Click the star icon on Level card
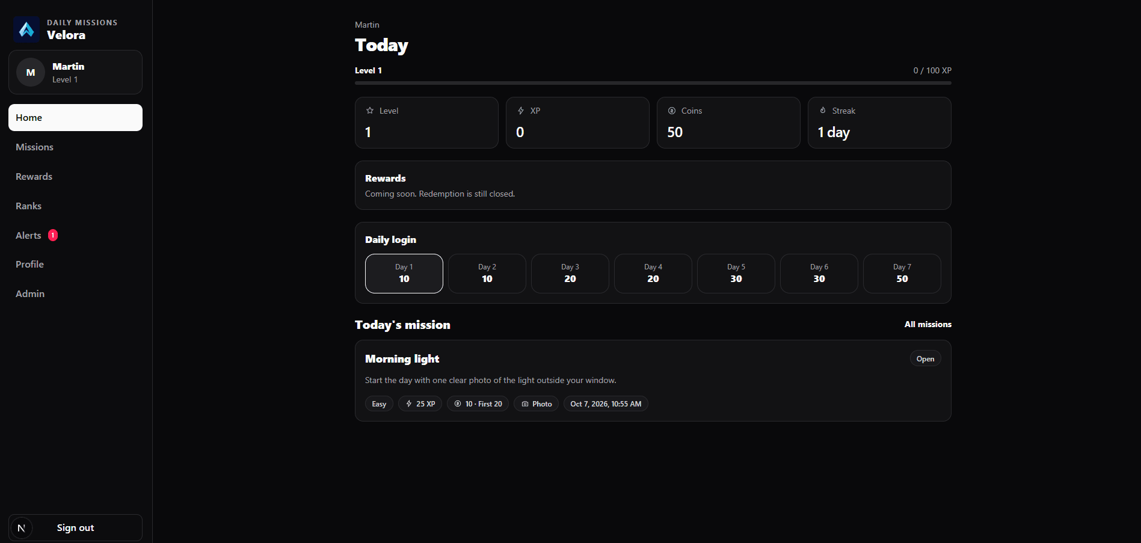 pos(370,111)
